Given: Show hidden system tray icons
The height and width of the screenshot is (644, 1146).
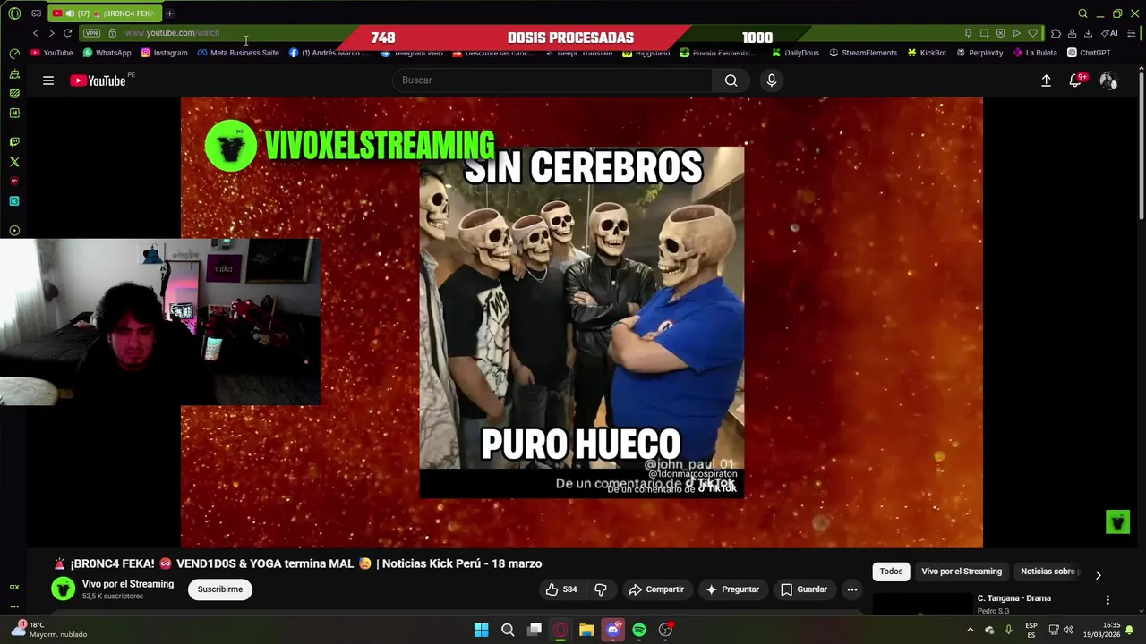Looking at the screenshot, I should (x=970, y=630).
